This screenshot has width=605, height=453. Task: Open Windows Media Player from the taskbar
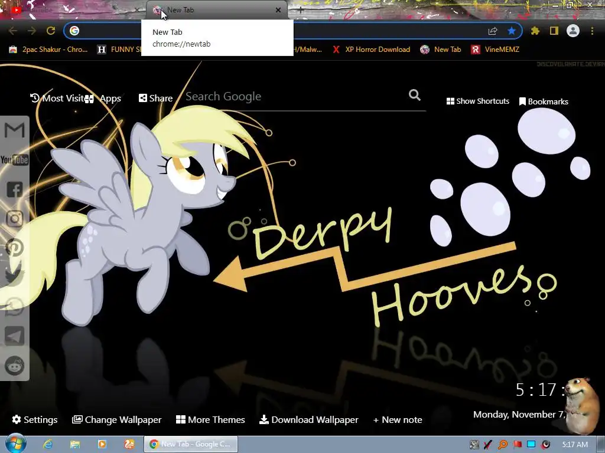tap(102, 444)
